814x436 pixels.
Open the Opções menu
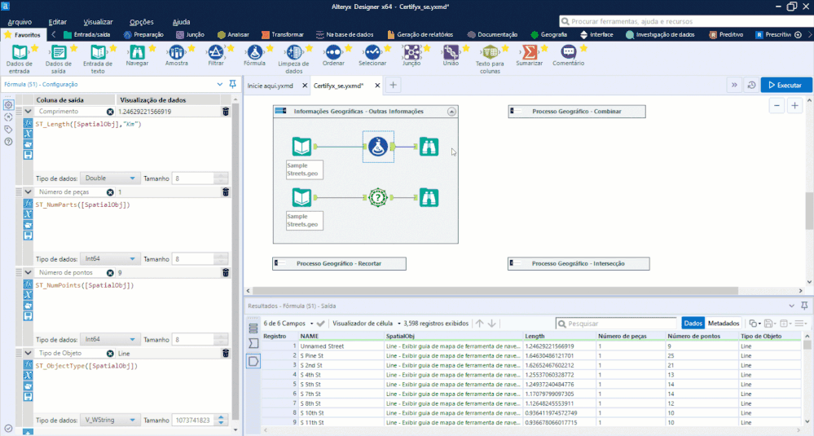coord(142,21)
